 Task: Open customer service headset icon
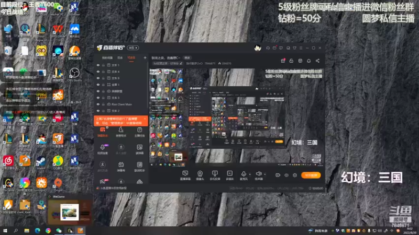click(x=268, y=48)
